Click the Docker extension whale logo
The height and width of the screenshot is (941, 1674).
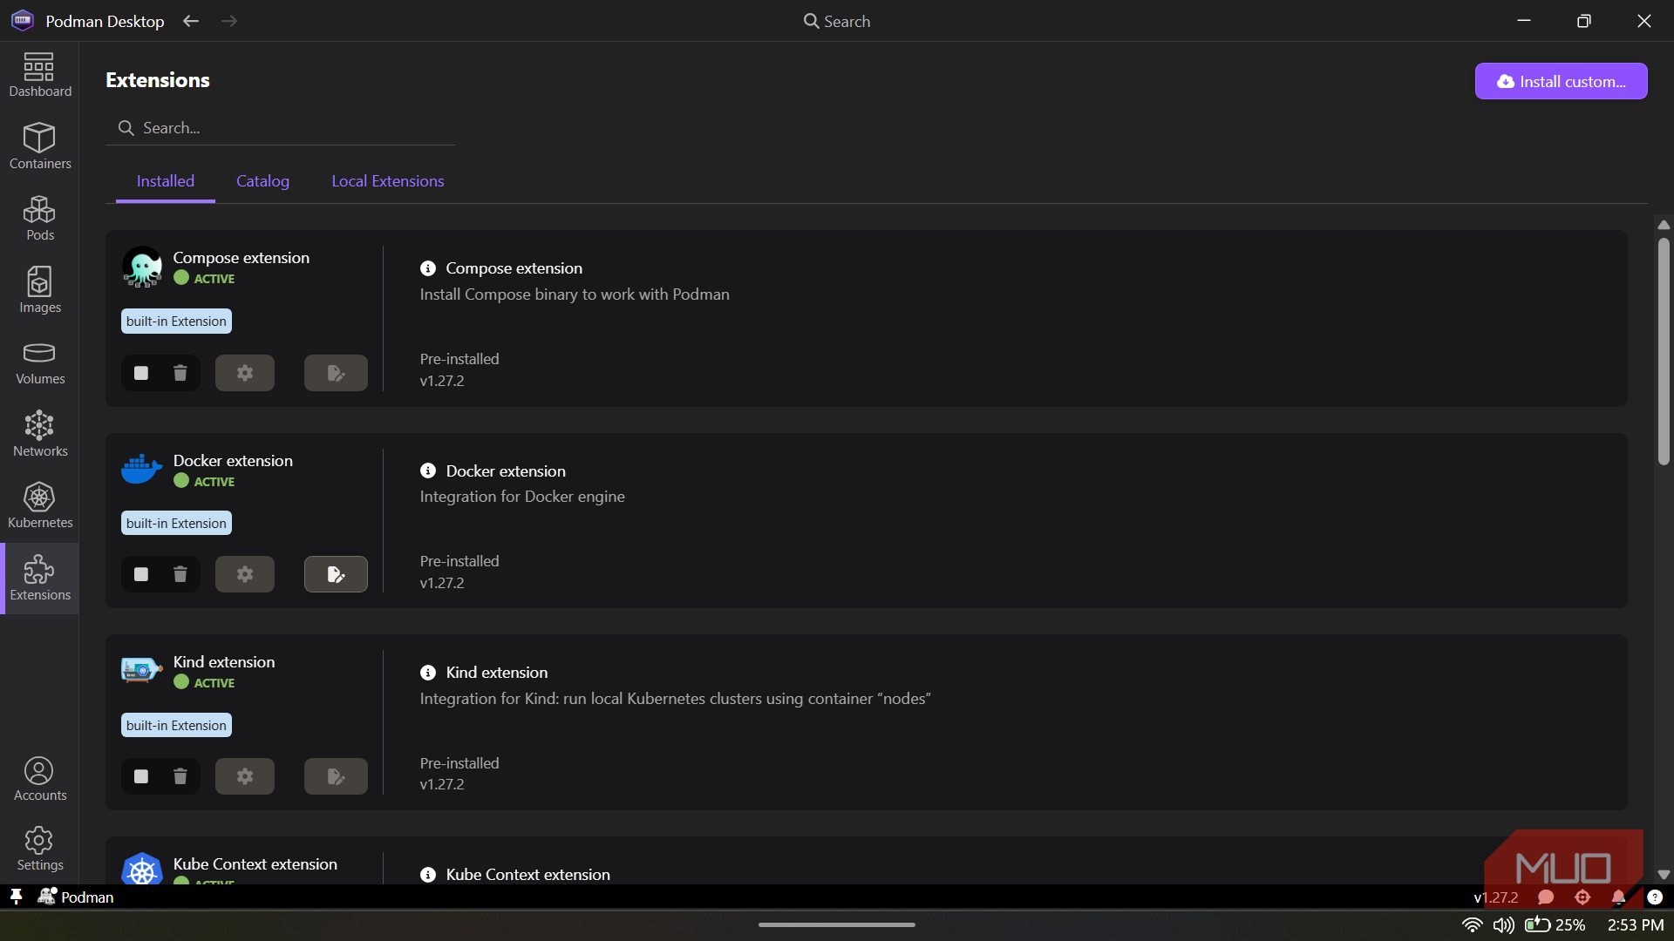click(142, 469)
